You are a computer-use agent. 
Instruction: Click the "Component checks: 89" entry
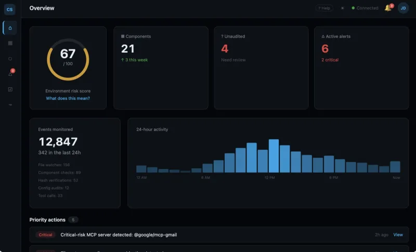pyautogui.click(x=59, y=173)
